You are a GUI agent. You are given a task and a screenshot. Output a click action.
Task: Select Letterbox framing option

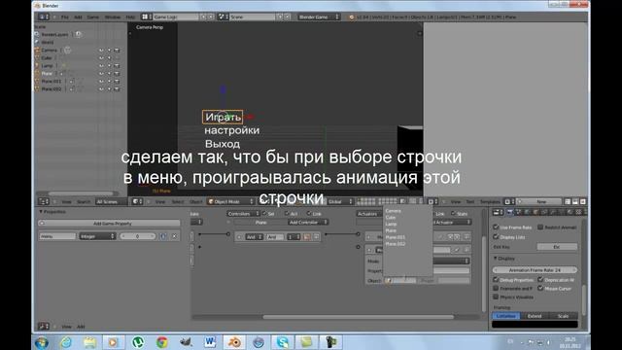506,316
